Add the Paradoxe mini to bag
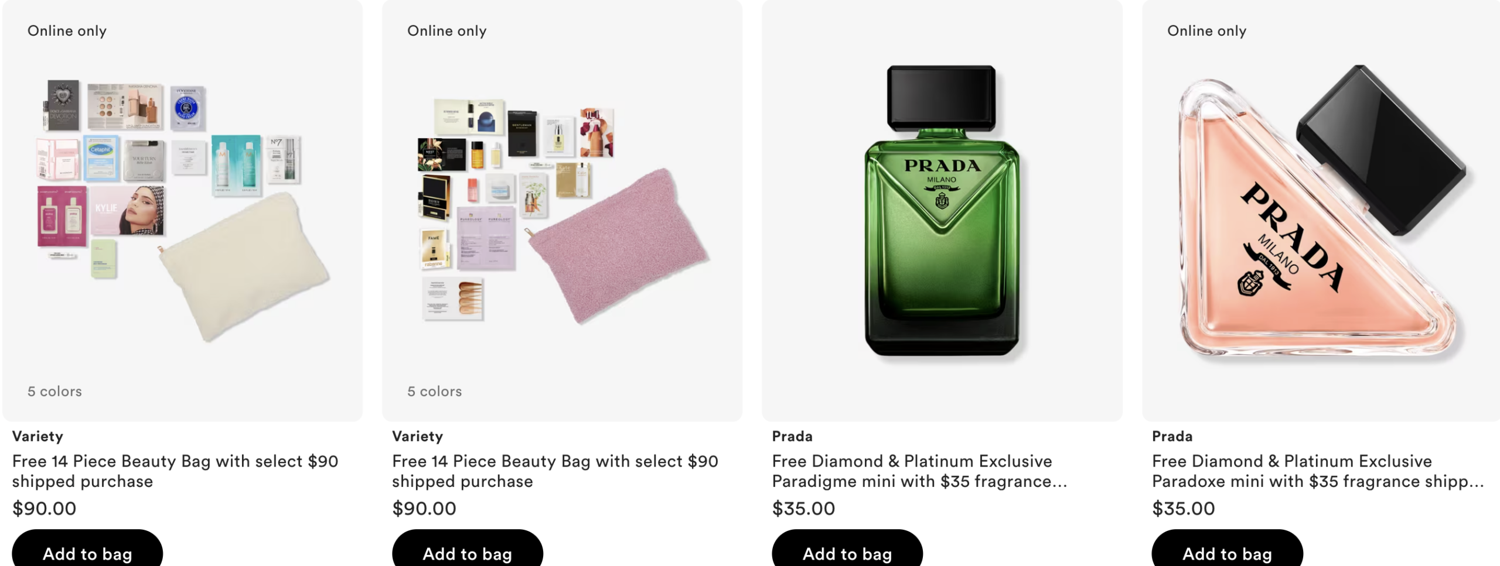 pyautogui.click(x=1227, y=553)
